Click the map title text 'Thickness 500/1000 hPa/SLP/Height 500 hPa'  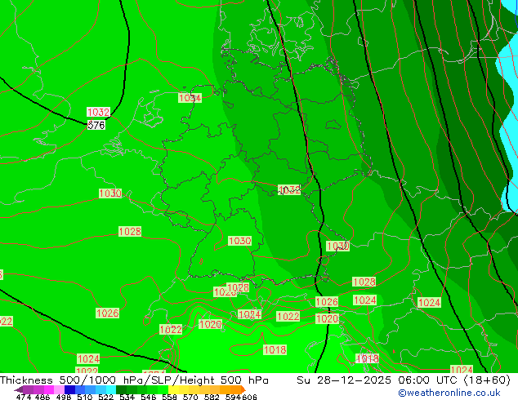(x=134, y=380)
